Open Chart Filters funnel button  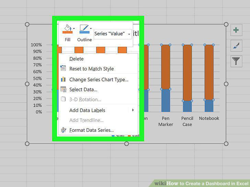pyautogui.click(x=236, y=61)
